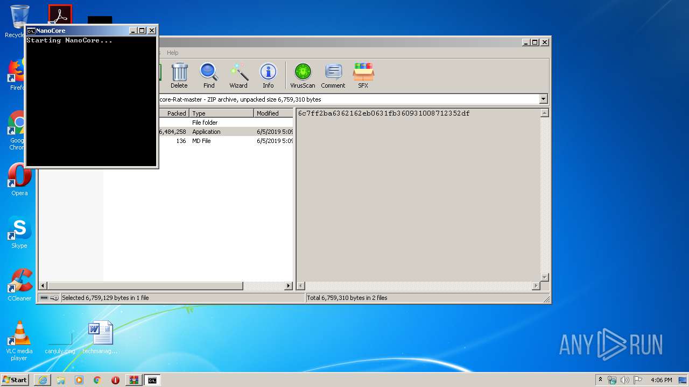The width and height of the screenshot is (689, 387).
Task: Click the Chrome taskbar icon
Action: pos(97,380)
